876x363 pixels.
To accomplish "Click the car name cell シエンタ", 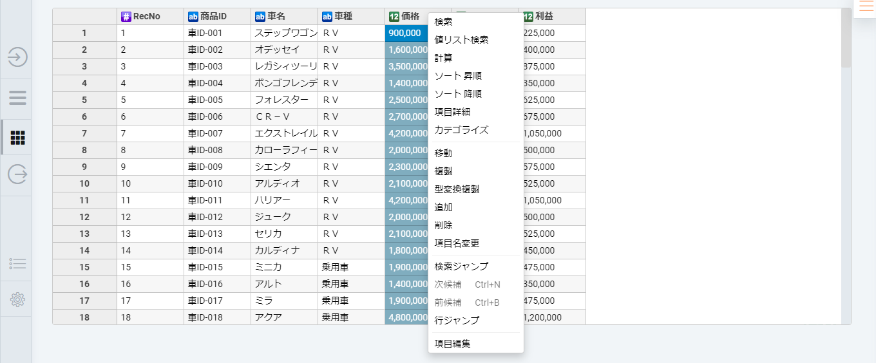I will pyautogui.click(x=284, y=167).
